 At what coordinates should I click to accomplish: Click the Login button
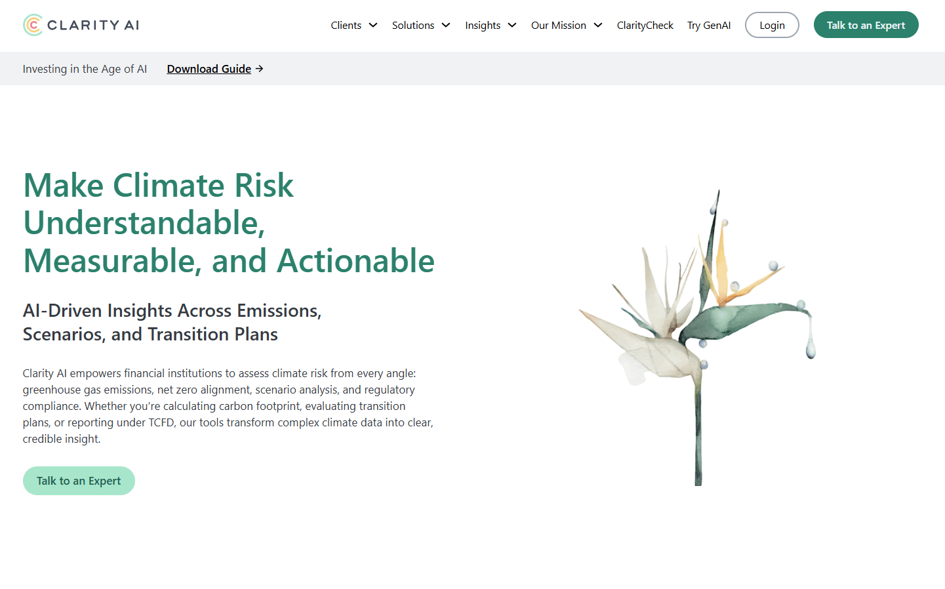[x=772, y=24]
